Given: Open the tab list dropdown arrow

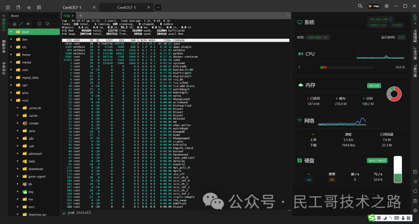Looking at the screenshot, I should click(158, 7).
